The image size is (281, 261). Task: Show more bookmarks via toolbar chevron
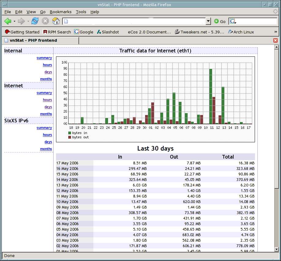[275, 32]
